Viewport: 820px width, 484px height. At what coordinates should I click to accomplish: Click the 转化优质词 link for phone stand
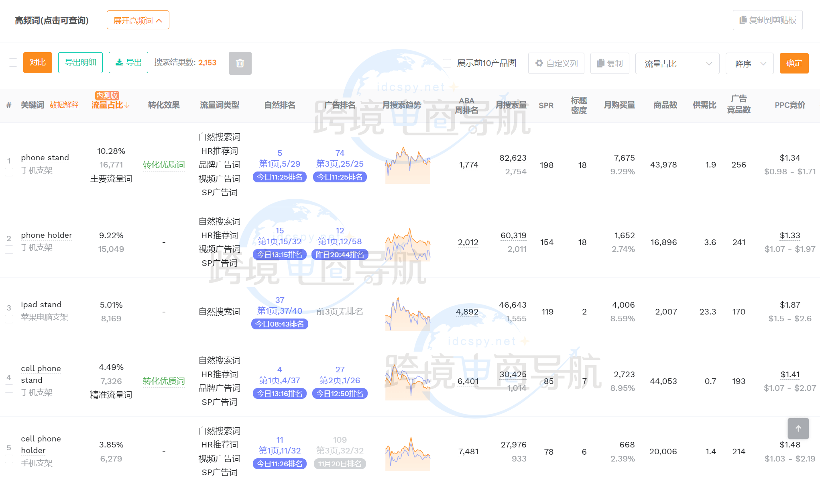163,165
